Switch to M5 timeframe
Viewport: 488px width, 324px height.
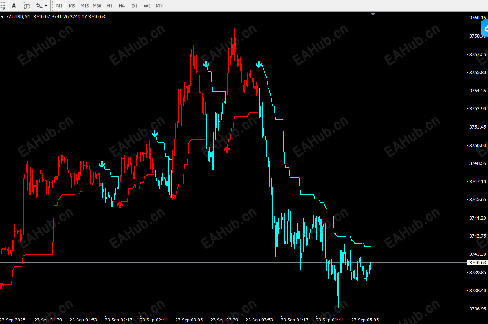(x=72, y=6)
